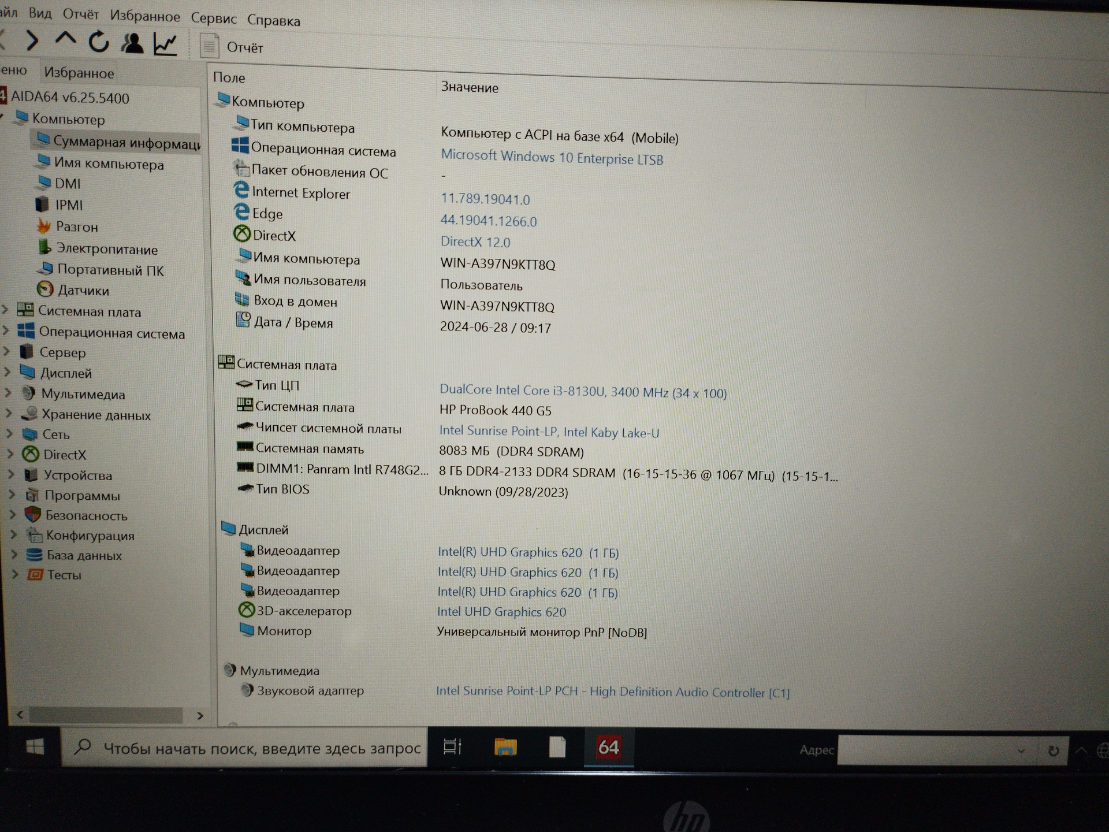Select the Тип BIOS row
Screen dimensions: 1109x832
(x=403, y=490)
